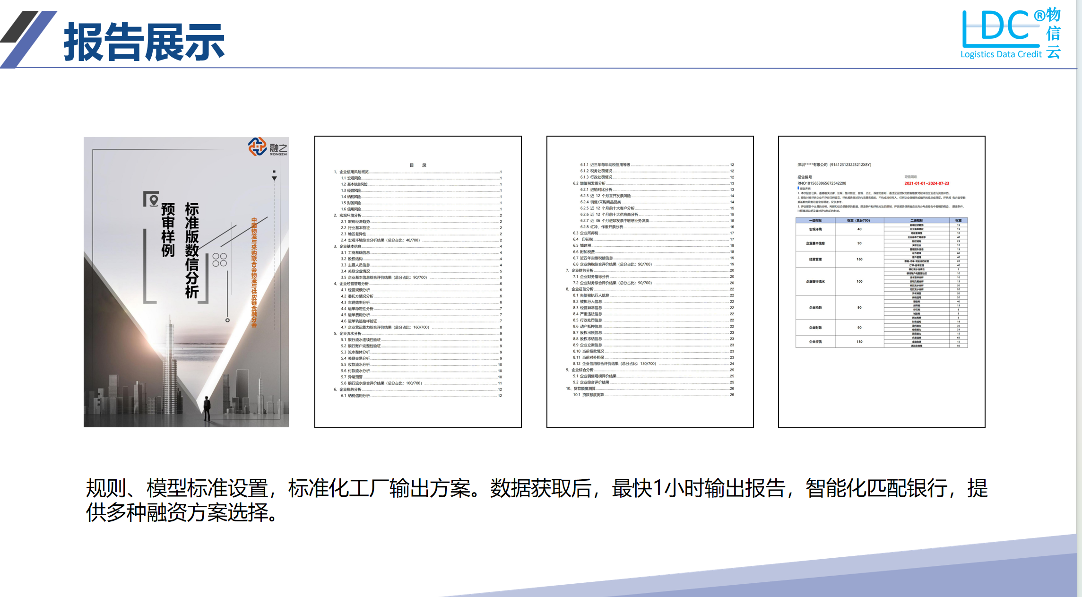
Task: Click the four-circles icon on the cover
Action: point(219,260)
